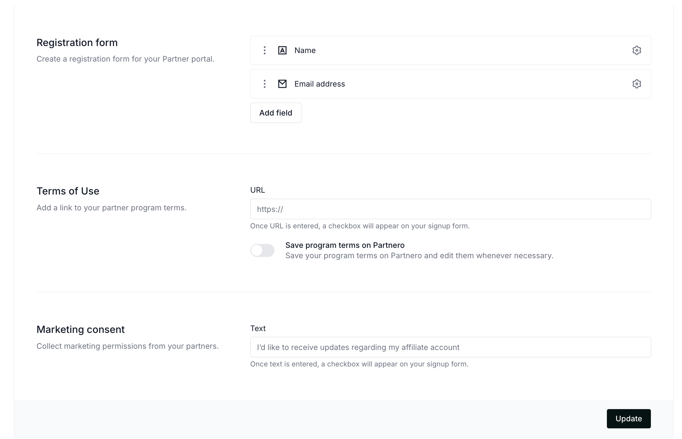Viewport: 682px width, 439px height.
Task: Enable Save program terms on Partnero toggle
Action: [262, 251]
